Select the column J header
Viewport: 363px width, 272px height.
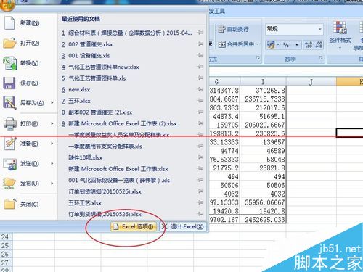tap(311, 82)
